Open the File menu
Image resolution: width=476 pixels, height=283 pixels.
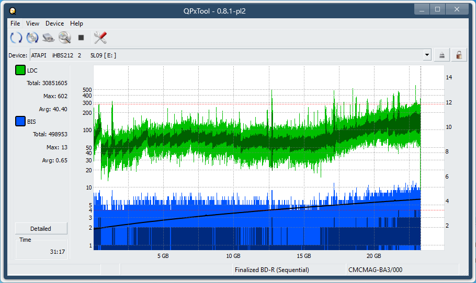15,23
